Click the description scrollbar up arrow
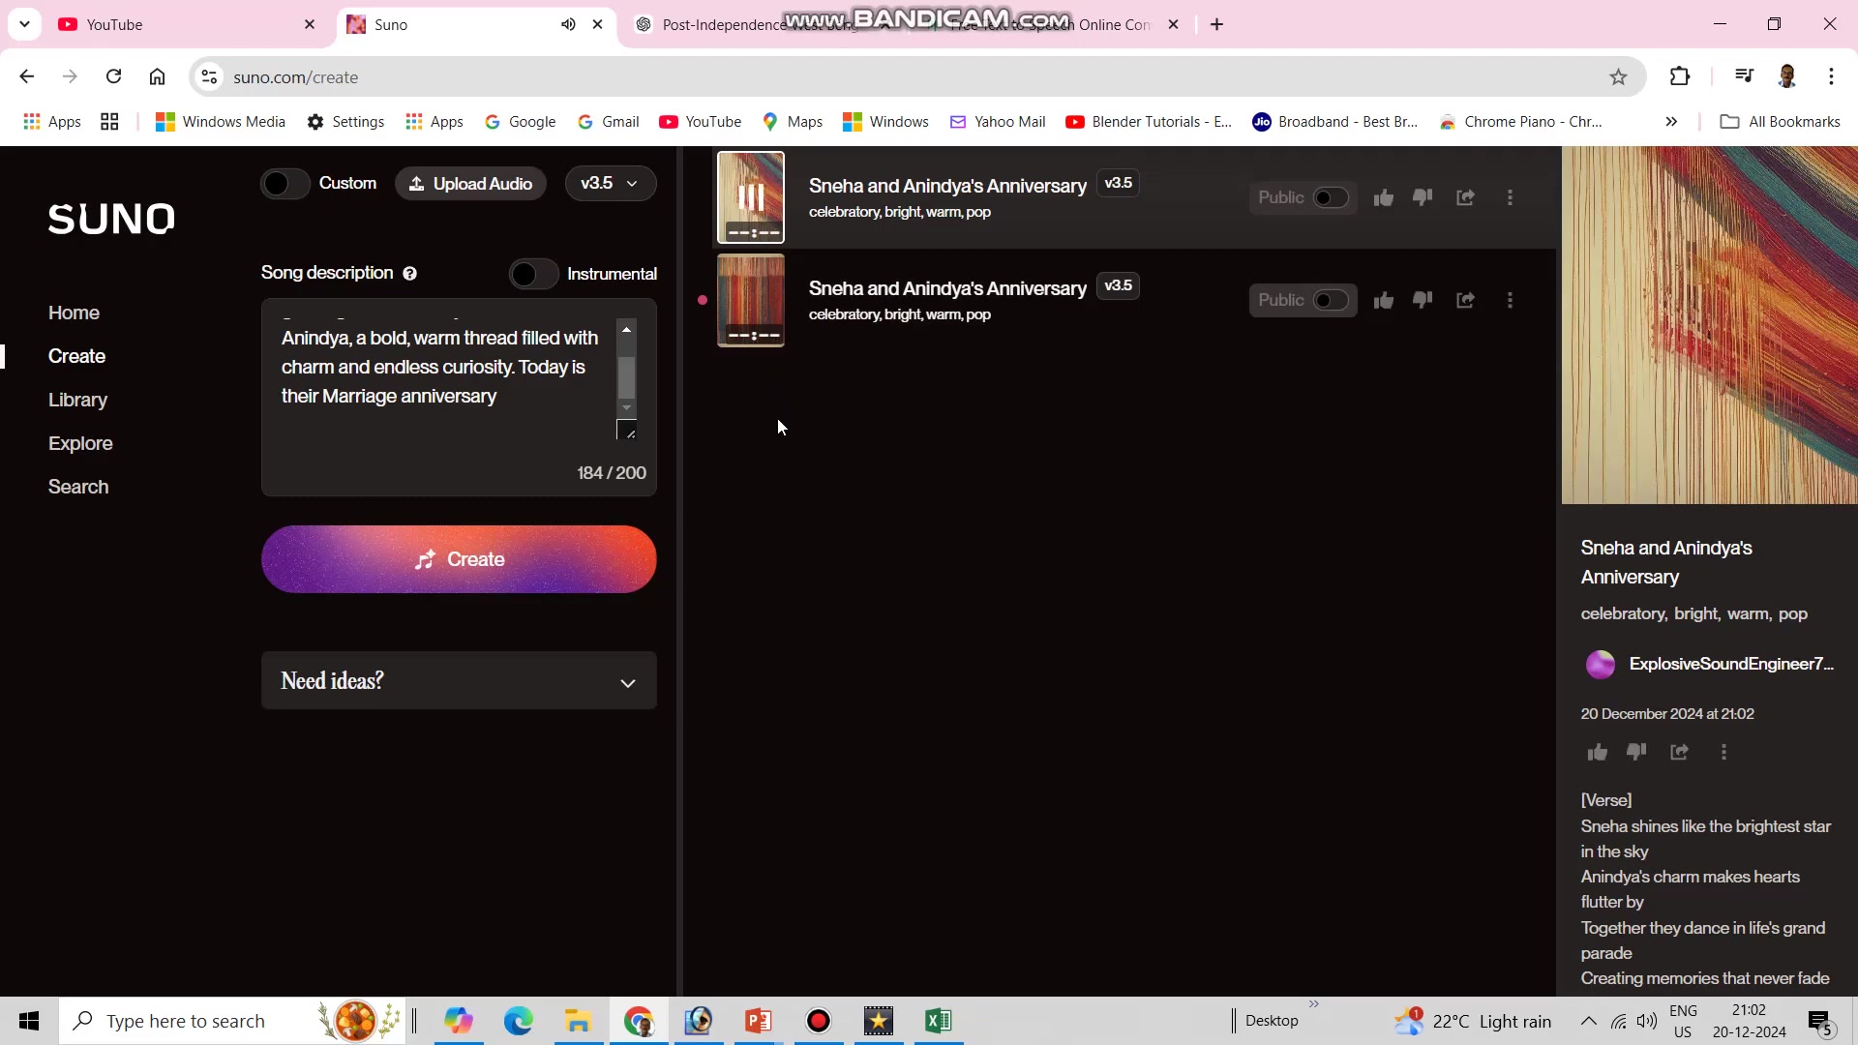The width and height of the screenshot is (1858, 1045). (x=626, y=330)
